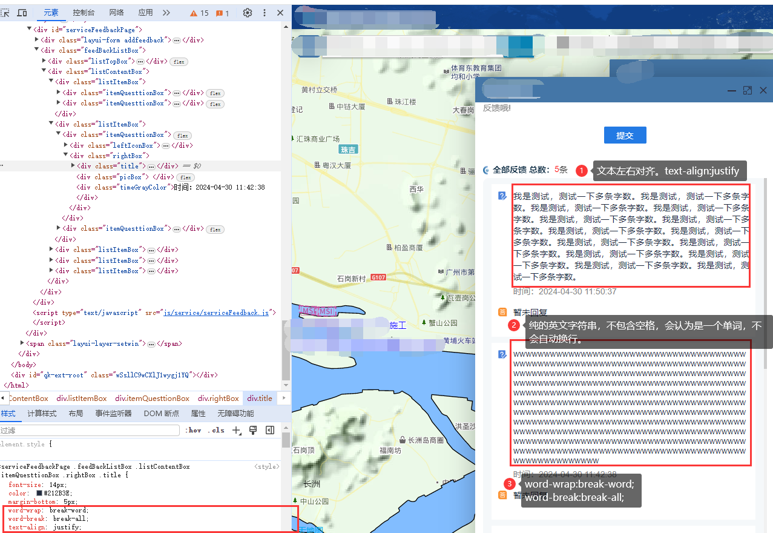This screenshot has height=533, width=773.
Task: Open the 事件监听器 tab
Action: (x=113, y=413)
